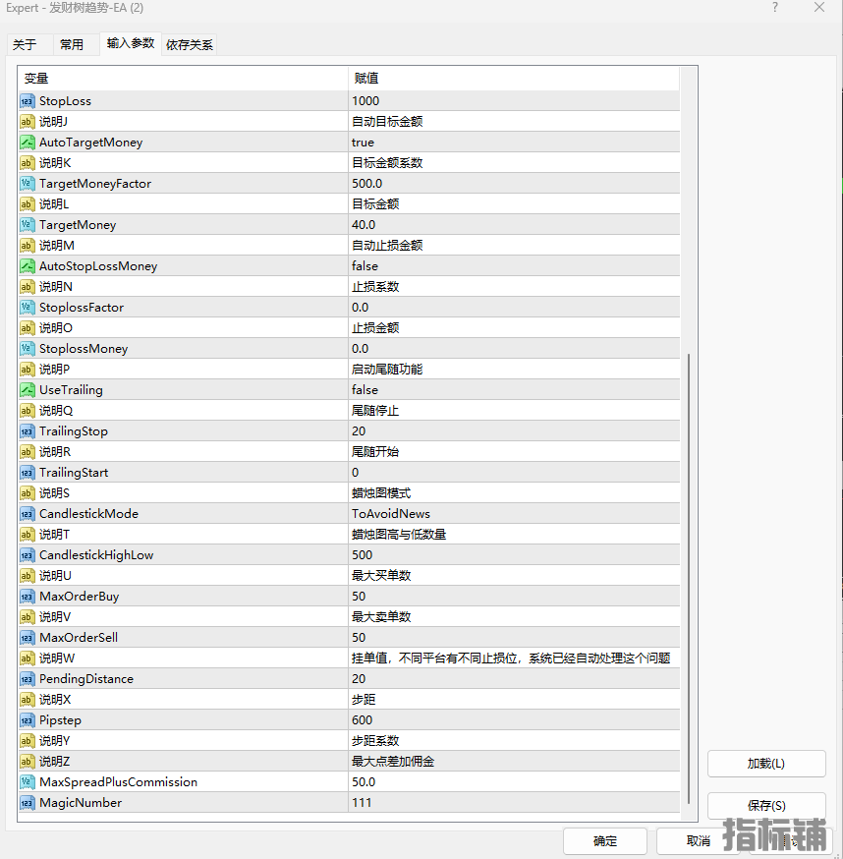
Task: Select the 说明T value 蜡烛图高与低数量
Action: [x=514, y=535]
